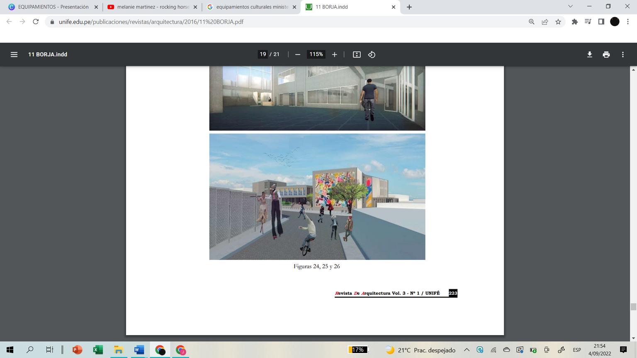
Task: Click the PDF vertical scrollbar thumb
Action: pos(633,307)
